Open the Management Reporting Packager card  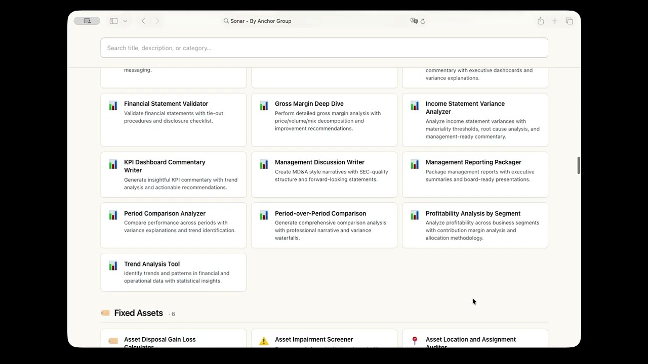click(x=475, y=174)
